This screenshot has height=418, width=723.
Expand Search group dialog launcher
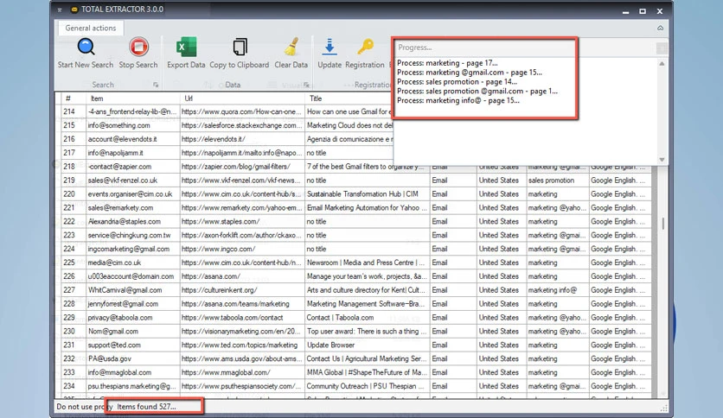click(x=156, y=85)
